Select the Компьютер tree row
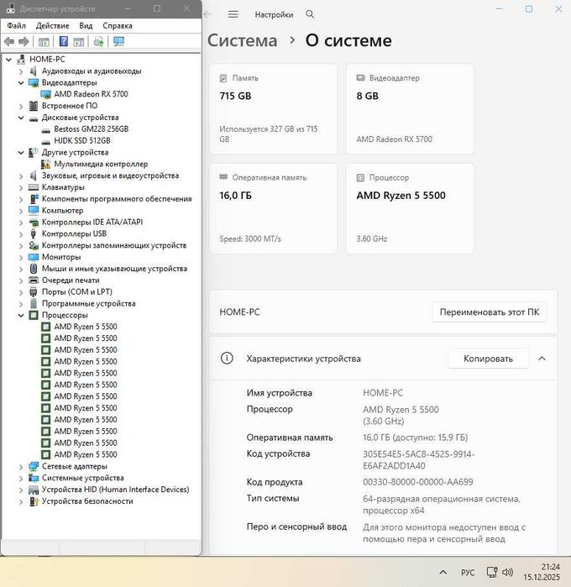The width and height of the screenshot is (571, 587). click(62, 211)
